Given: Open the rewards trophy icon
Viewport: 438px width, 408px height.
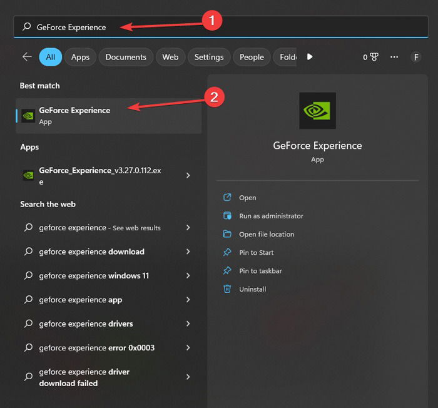Looking at the screenshot, I should [x=374, y=57].
